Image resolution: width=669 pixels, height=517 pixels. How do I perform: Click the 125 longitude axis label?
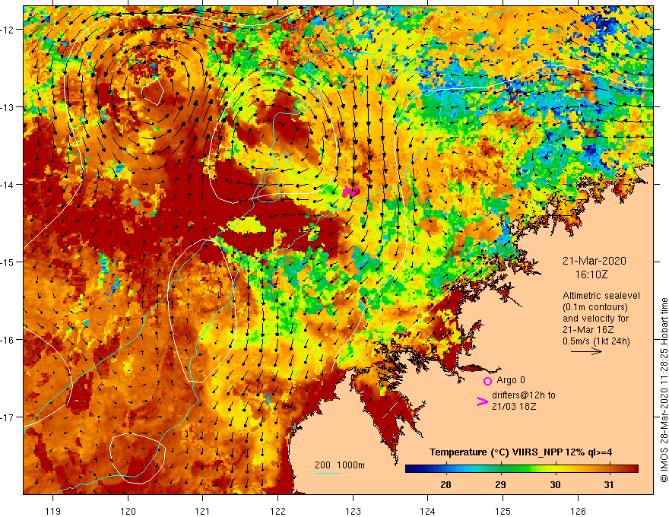(x=503, y=511)
